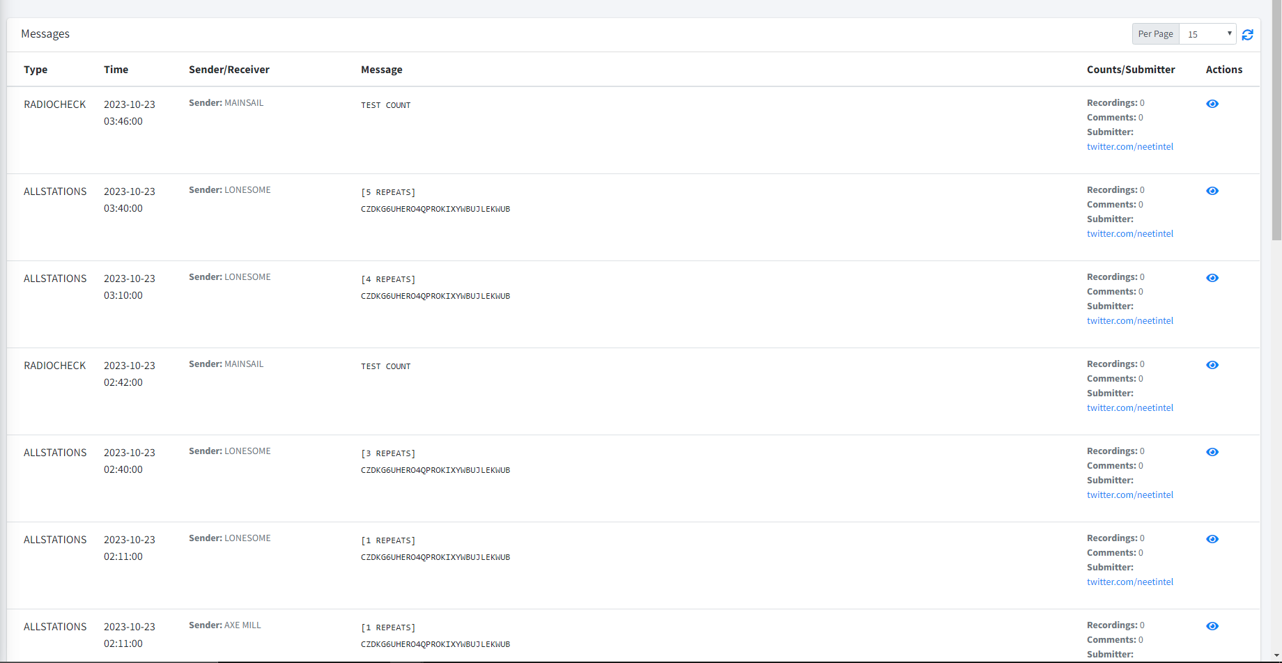Click the Actions column header

point(1224,70)
